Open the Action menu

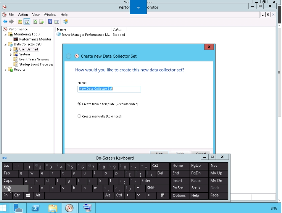pyautogui.click(x=23, y=15)
